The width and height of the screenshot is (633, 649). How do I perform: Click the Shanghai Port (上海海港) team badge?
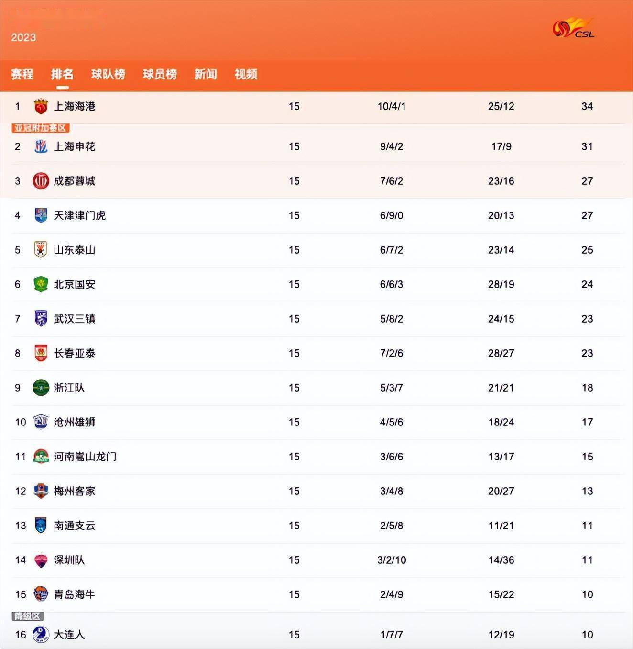41,106
